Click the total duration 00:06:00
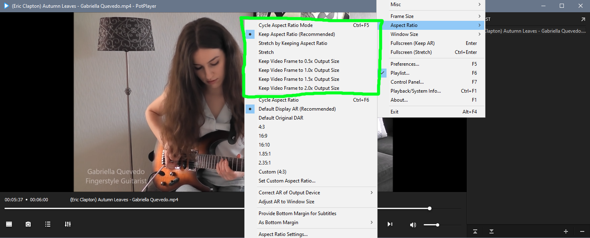 click(39, 200)
